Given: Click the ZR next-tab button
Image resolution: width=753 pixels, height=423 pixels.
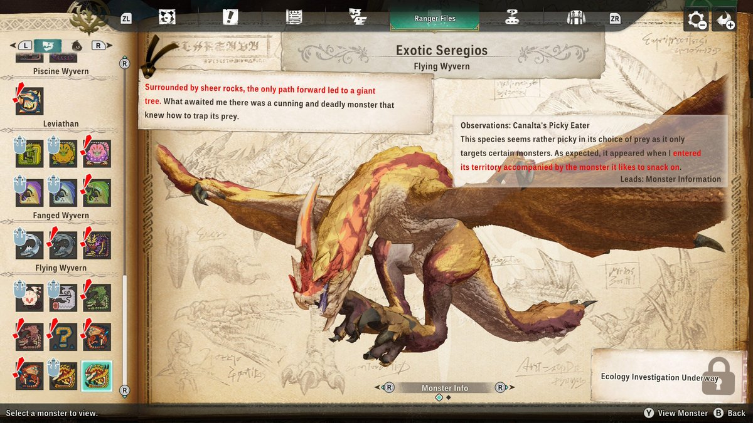Looking at the screenshot, I should 615,19.
